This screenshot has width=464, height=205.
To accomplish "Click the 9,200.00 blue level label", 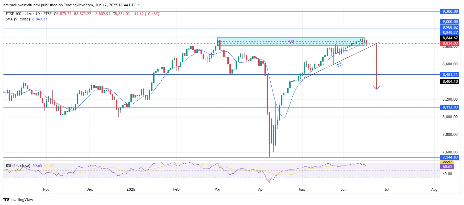I will (x=450, y=11).
